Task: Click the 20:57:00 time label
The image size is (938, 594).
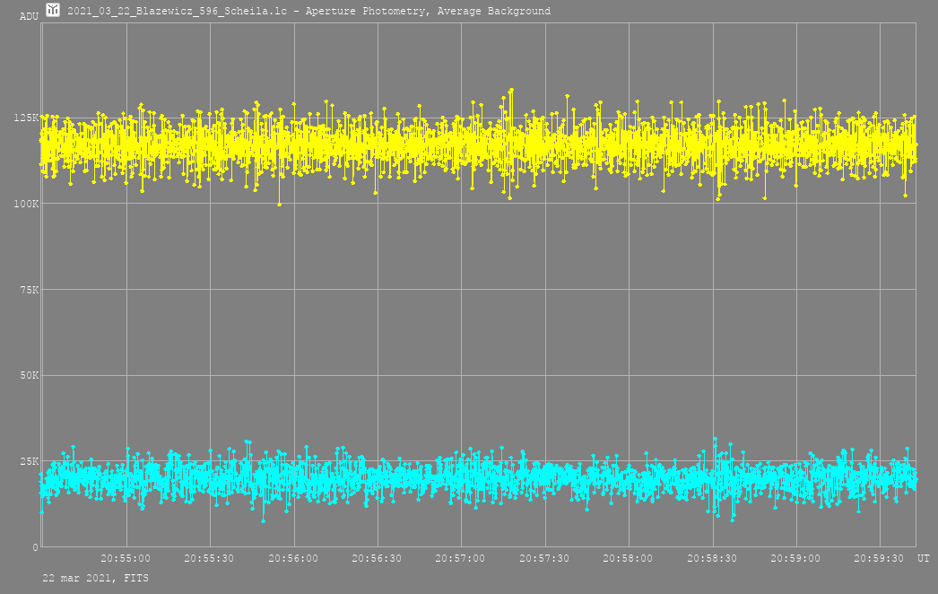Action: pyautogui.click(x=461, y=558)
